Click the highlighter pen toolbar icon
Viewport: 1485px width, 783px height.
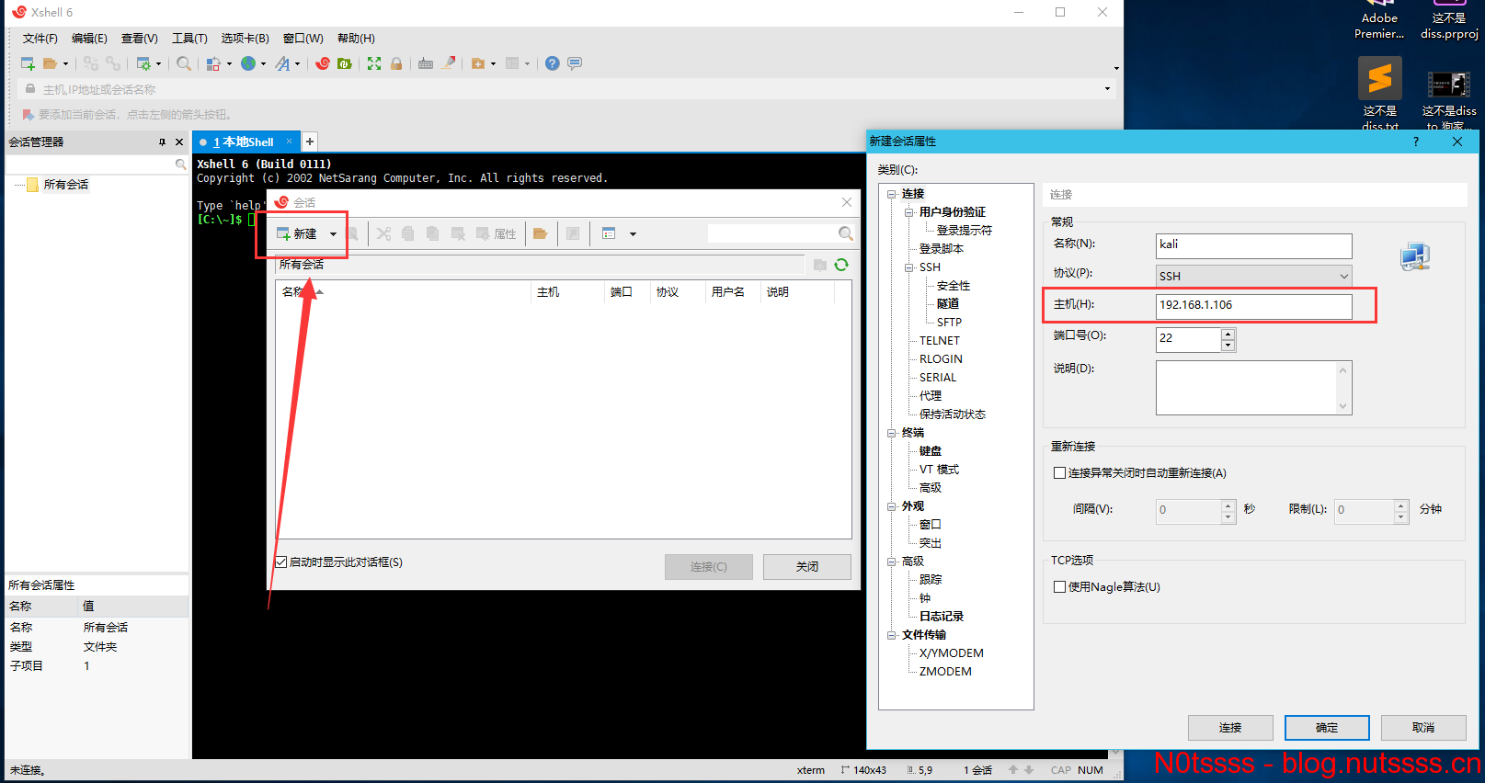[x=449, y=63]
